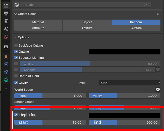
Task: Enable the Backface Culling checkbox
Action: (16, 46)
